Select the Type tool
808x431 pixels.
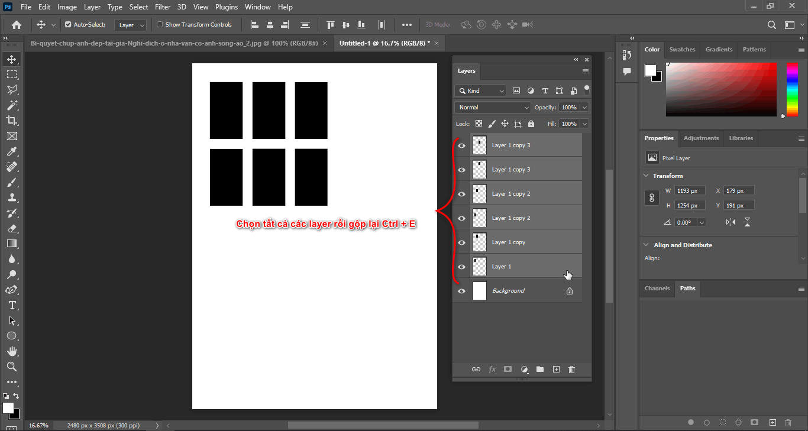(12, 306)
